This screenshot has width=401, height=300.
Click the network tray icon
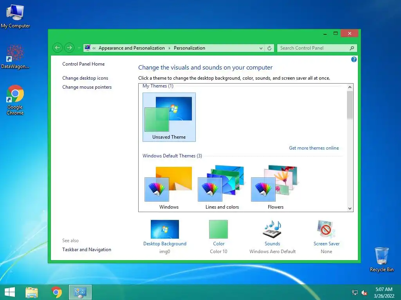(355, 293)
